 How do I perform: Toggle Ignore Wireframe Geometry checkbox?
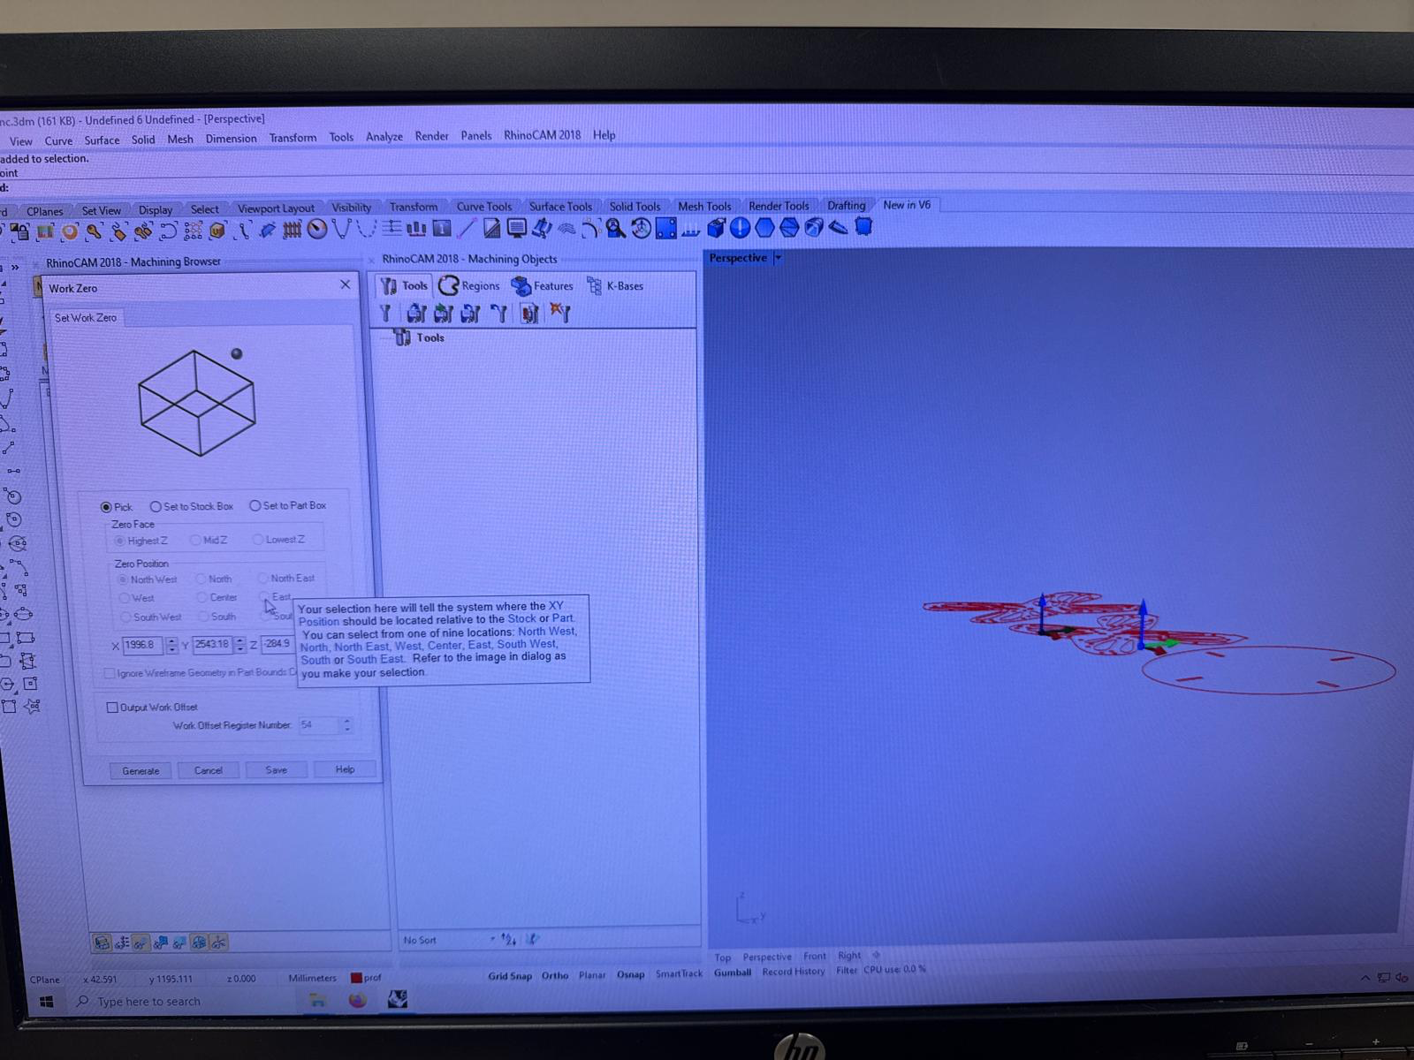pyautogui.click(x=109, y=673)
